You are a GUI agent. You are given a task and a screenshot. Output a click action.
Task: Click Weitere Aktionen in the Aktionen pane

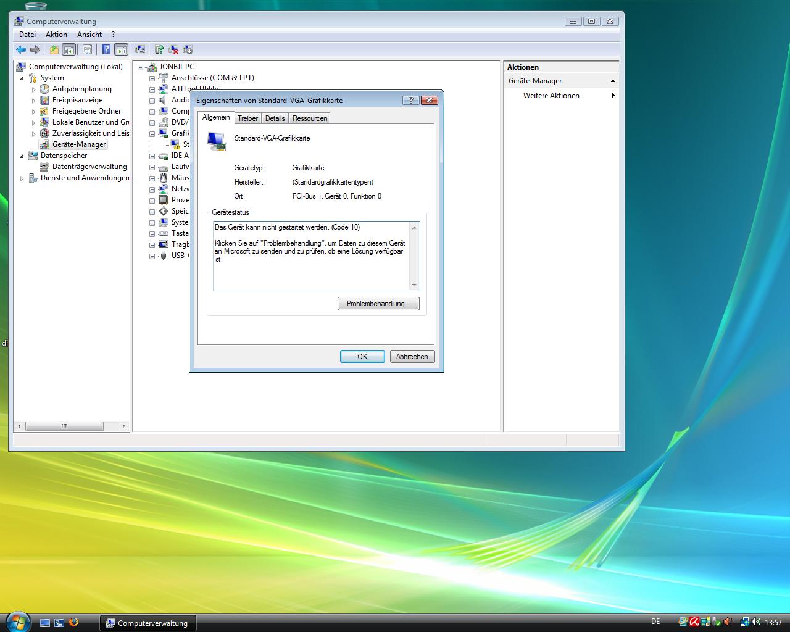[551, 96]
